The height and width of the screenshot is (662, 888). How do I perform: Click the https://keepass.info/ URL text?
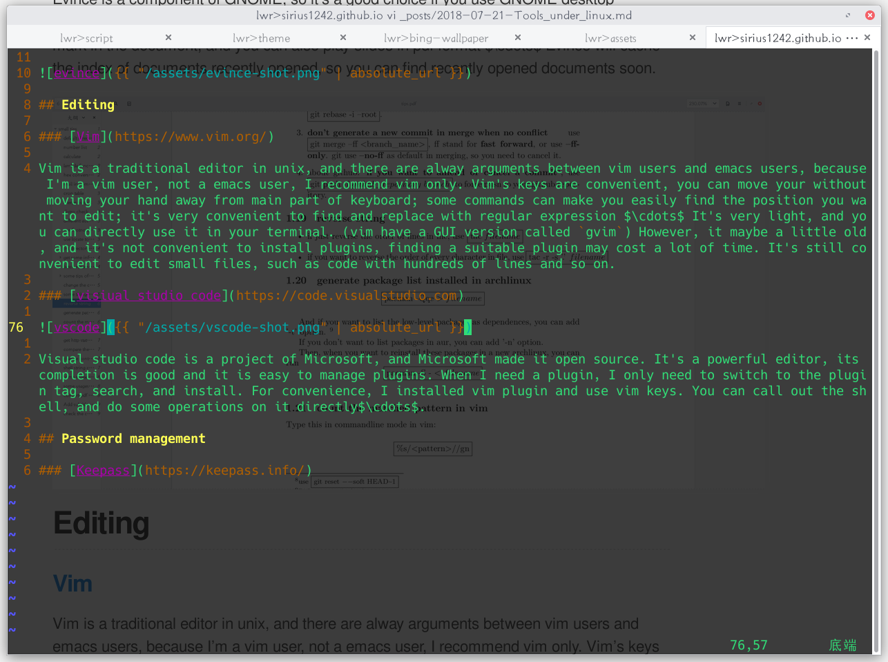tap(224, 471)
